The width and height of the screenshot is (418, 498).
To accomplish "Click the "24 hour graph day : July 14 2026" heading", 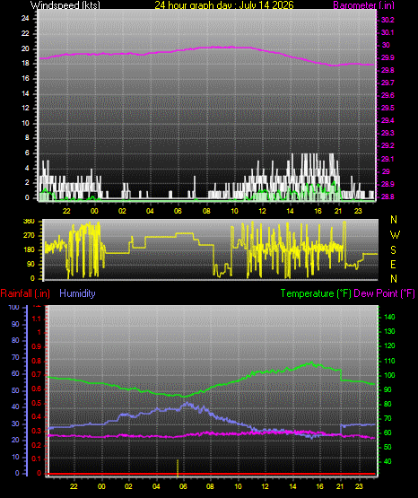I will pos(224,4).
